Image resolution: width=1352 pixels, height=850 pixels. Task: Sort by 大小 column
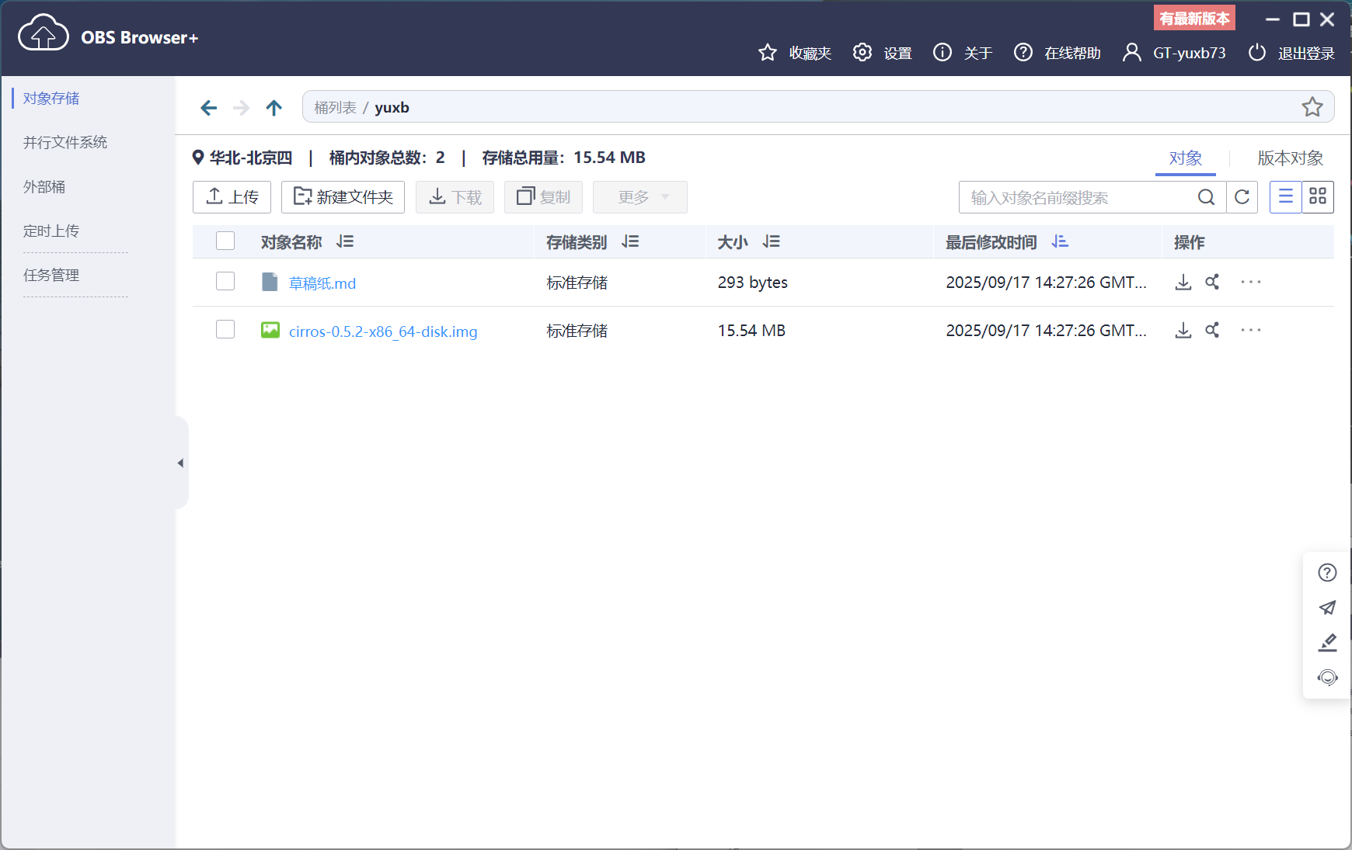tap(772, 242)
